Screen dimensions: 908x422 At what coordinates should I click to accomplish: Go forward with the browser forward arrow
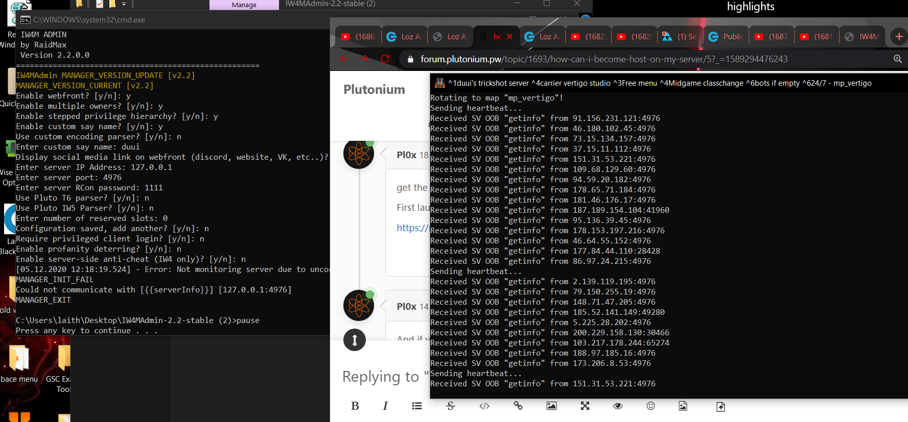364,59
